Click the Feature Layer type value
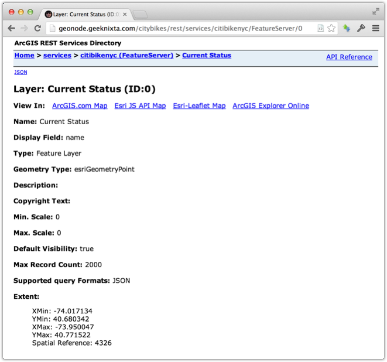This screenshot has width=387, height=362. coord(59,153)
